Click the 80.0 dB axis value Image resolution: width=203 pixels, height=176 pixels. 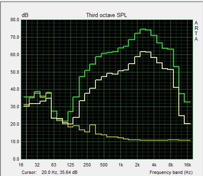tap(15, 20)
